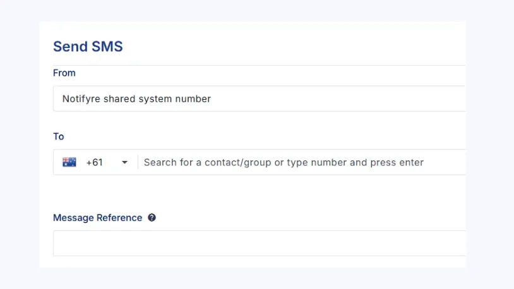Click the divider between country code and search
514x289 pixels.
click(138, 162)
